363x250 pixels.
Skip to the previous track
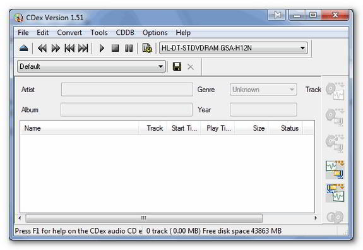69,48
